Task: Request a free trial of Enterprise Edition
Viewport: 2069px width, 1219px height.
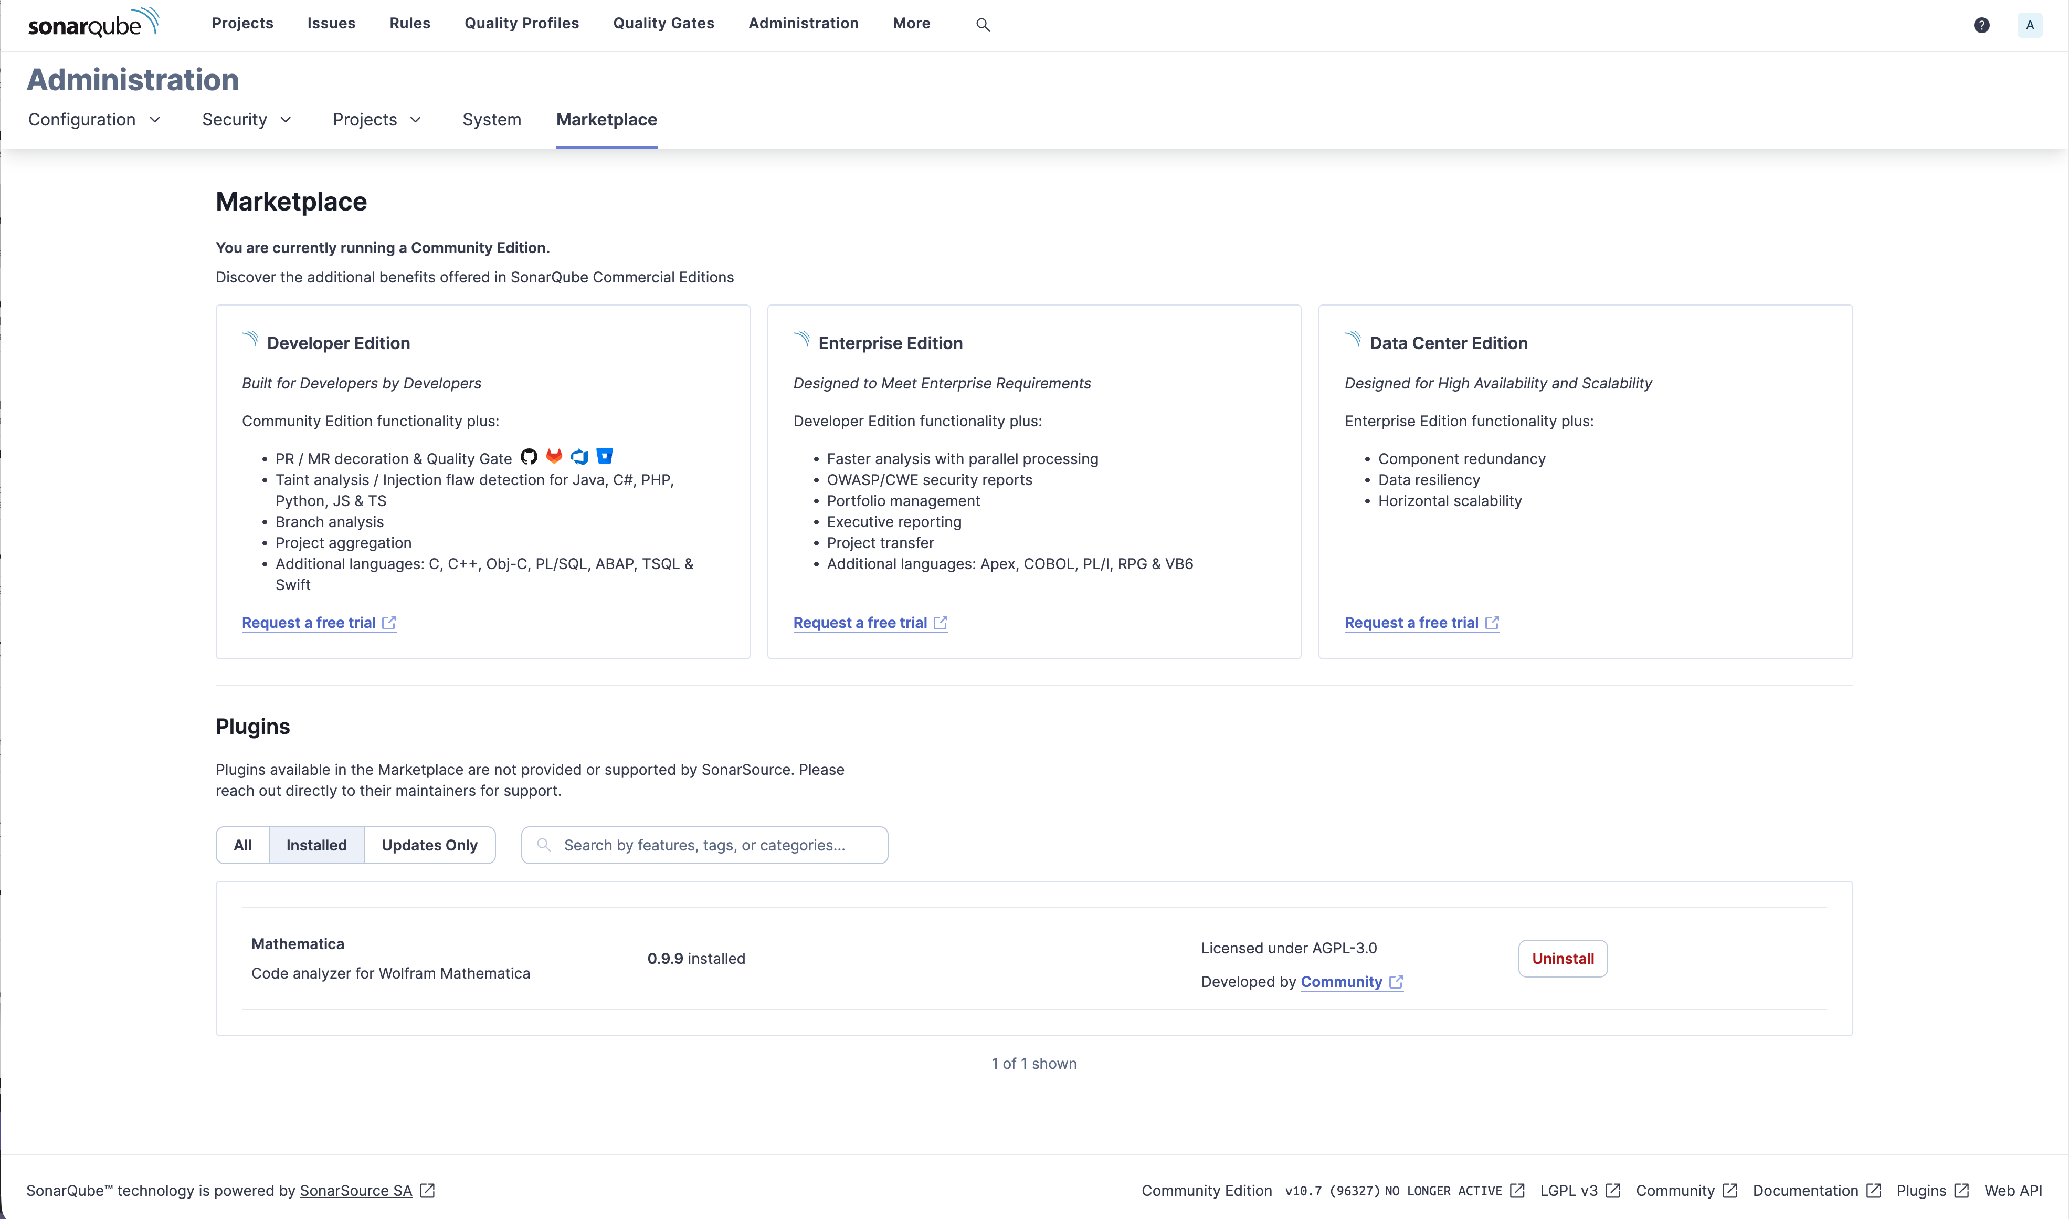Action: click(x=860, y=623)
